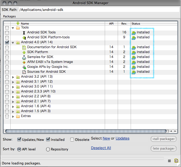This screenshot has height=167, width=181.
Task: Collapse the Android 4.0 (API 14) triangle
Action: (x=13, y=43)
